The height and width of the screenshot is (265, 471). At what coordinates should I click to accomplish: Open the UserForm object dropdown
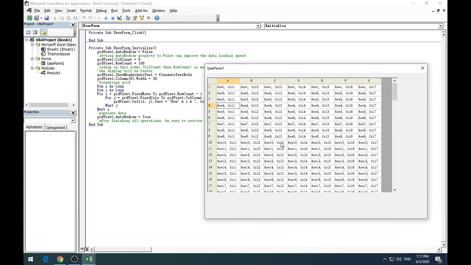258,26
